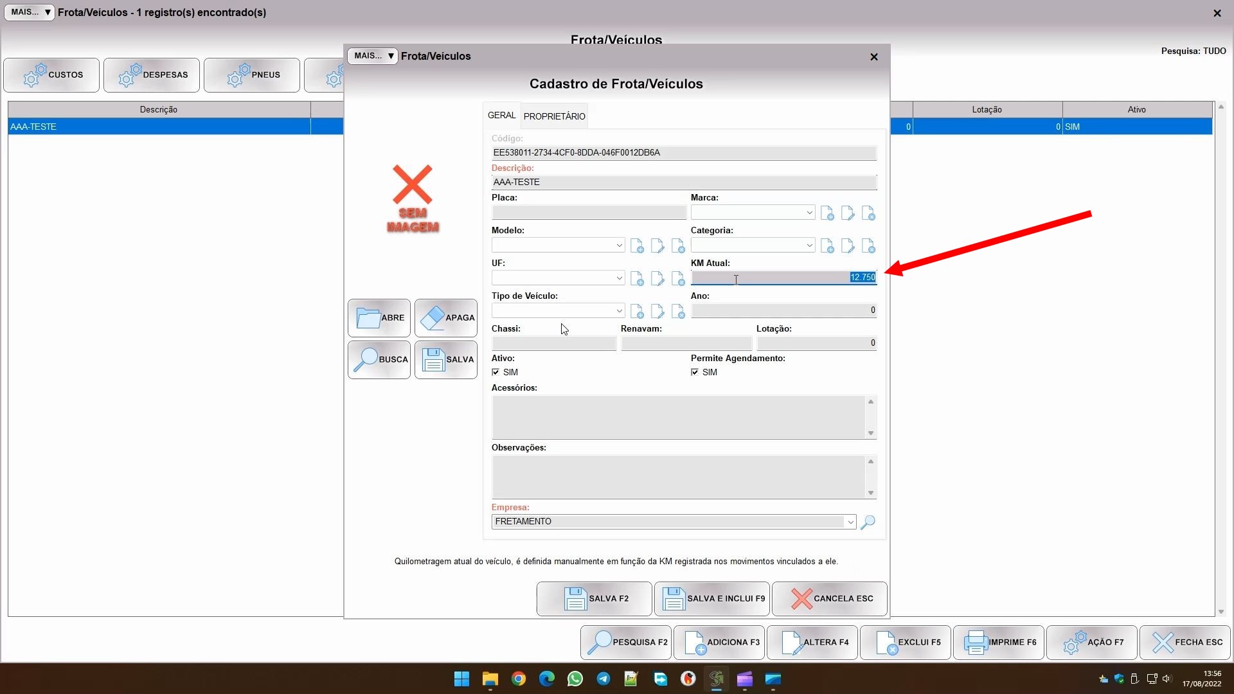
Task: Click edit icon next to Modelo
Action: point(657,246)
